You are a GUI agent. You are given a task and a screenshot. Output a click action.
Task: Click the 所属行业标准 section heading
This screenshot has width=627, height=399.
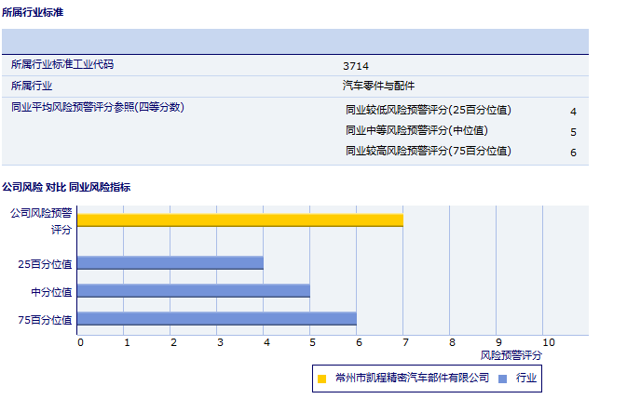pyautogui.click(x=33, y=12)
